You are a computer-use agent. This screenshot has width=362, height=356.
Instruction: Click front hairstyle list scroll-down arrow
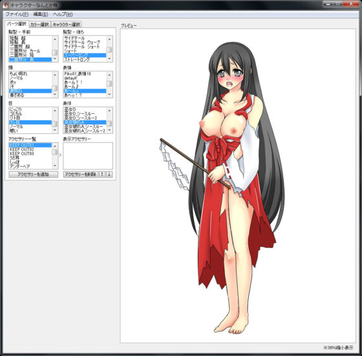pos(55,59)
